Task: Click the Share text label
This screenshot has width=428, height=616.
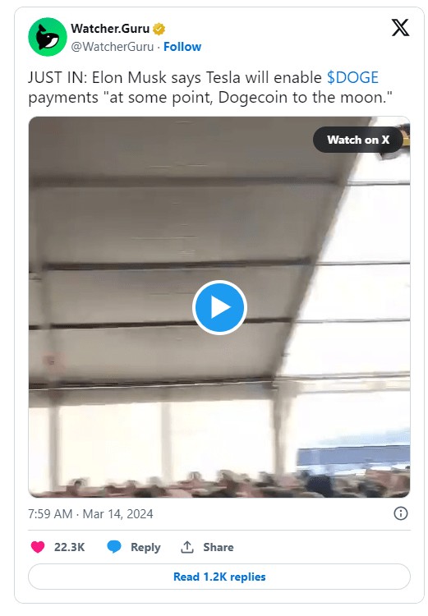Action: pos(219,547)
